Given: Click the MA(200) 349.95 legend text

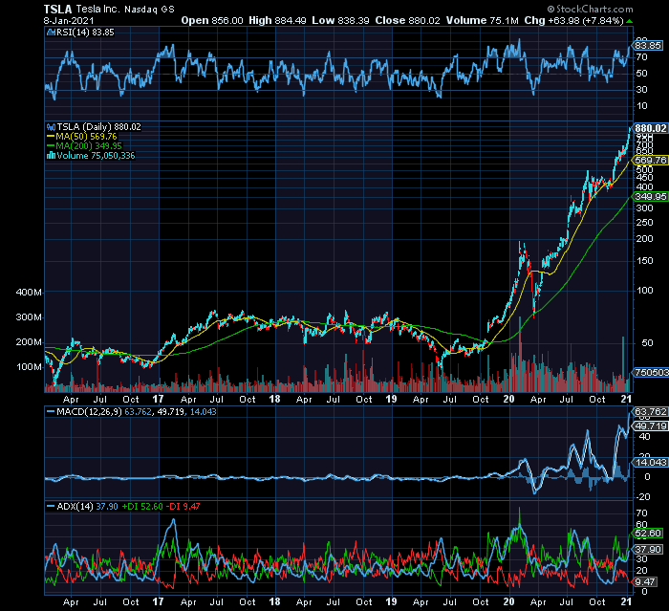Looking at the screenshot, I should click(x=89, y=146).
